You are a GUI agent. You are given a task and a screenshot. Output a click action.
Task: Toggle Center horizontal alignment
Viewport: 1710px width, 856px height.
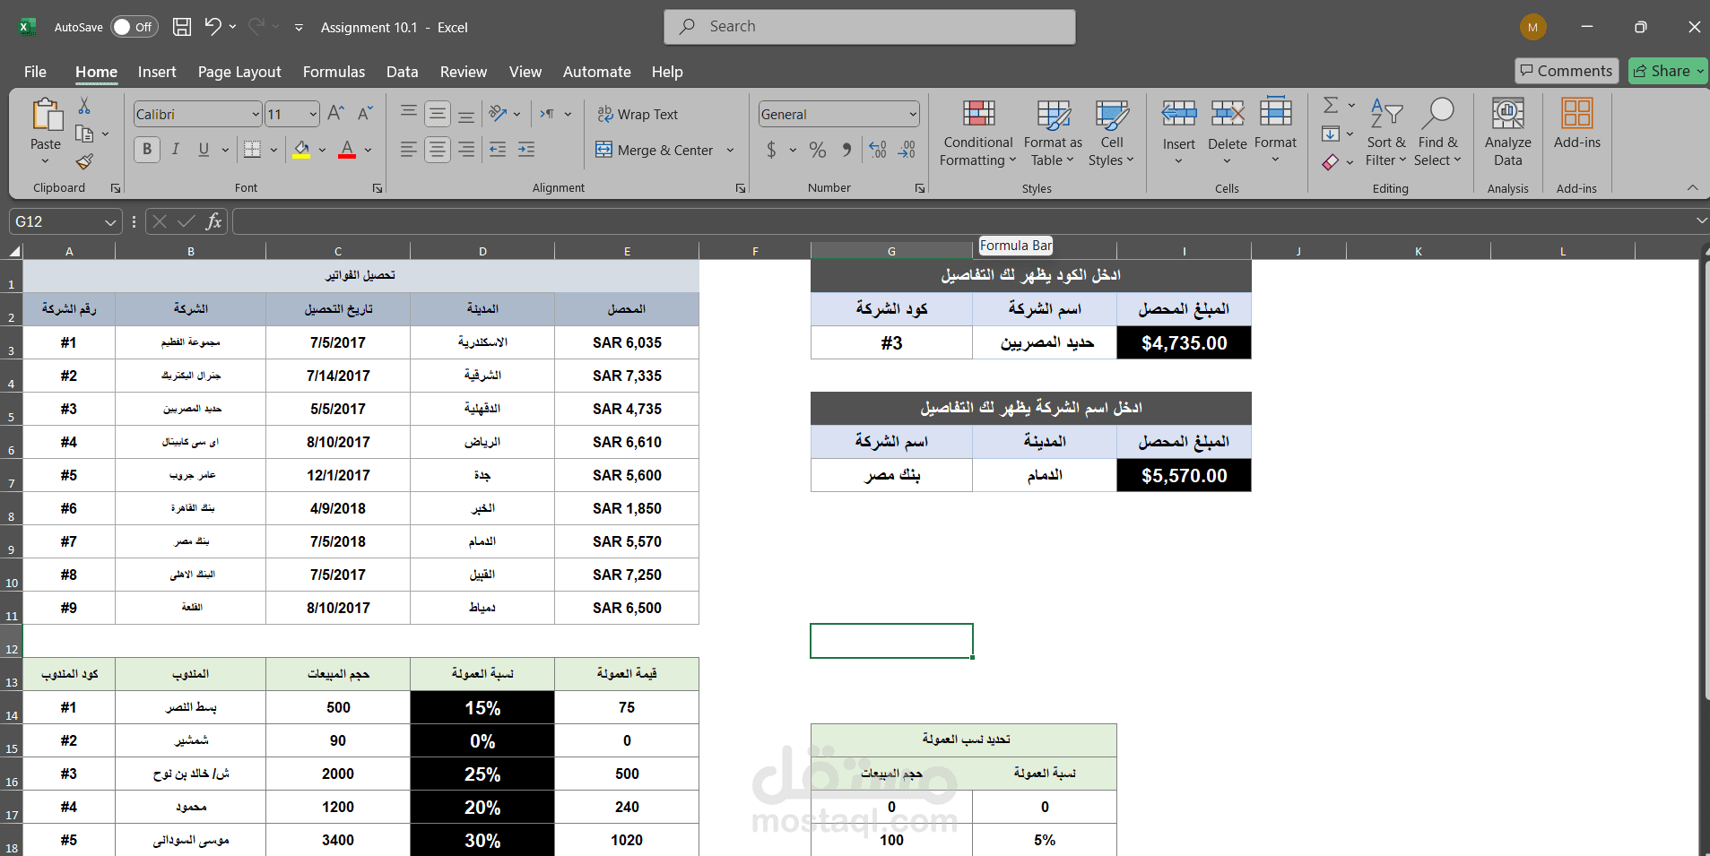point(438,150)
